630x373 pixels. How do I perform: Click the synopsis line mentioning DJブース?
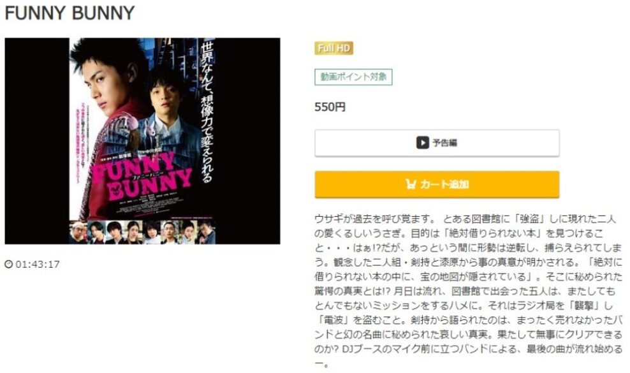(x=469, y=349)
